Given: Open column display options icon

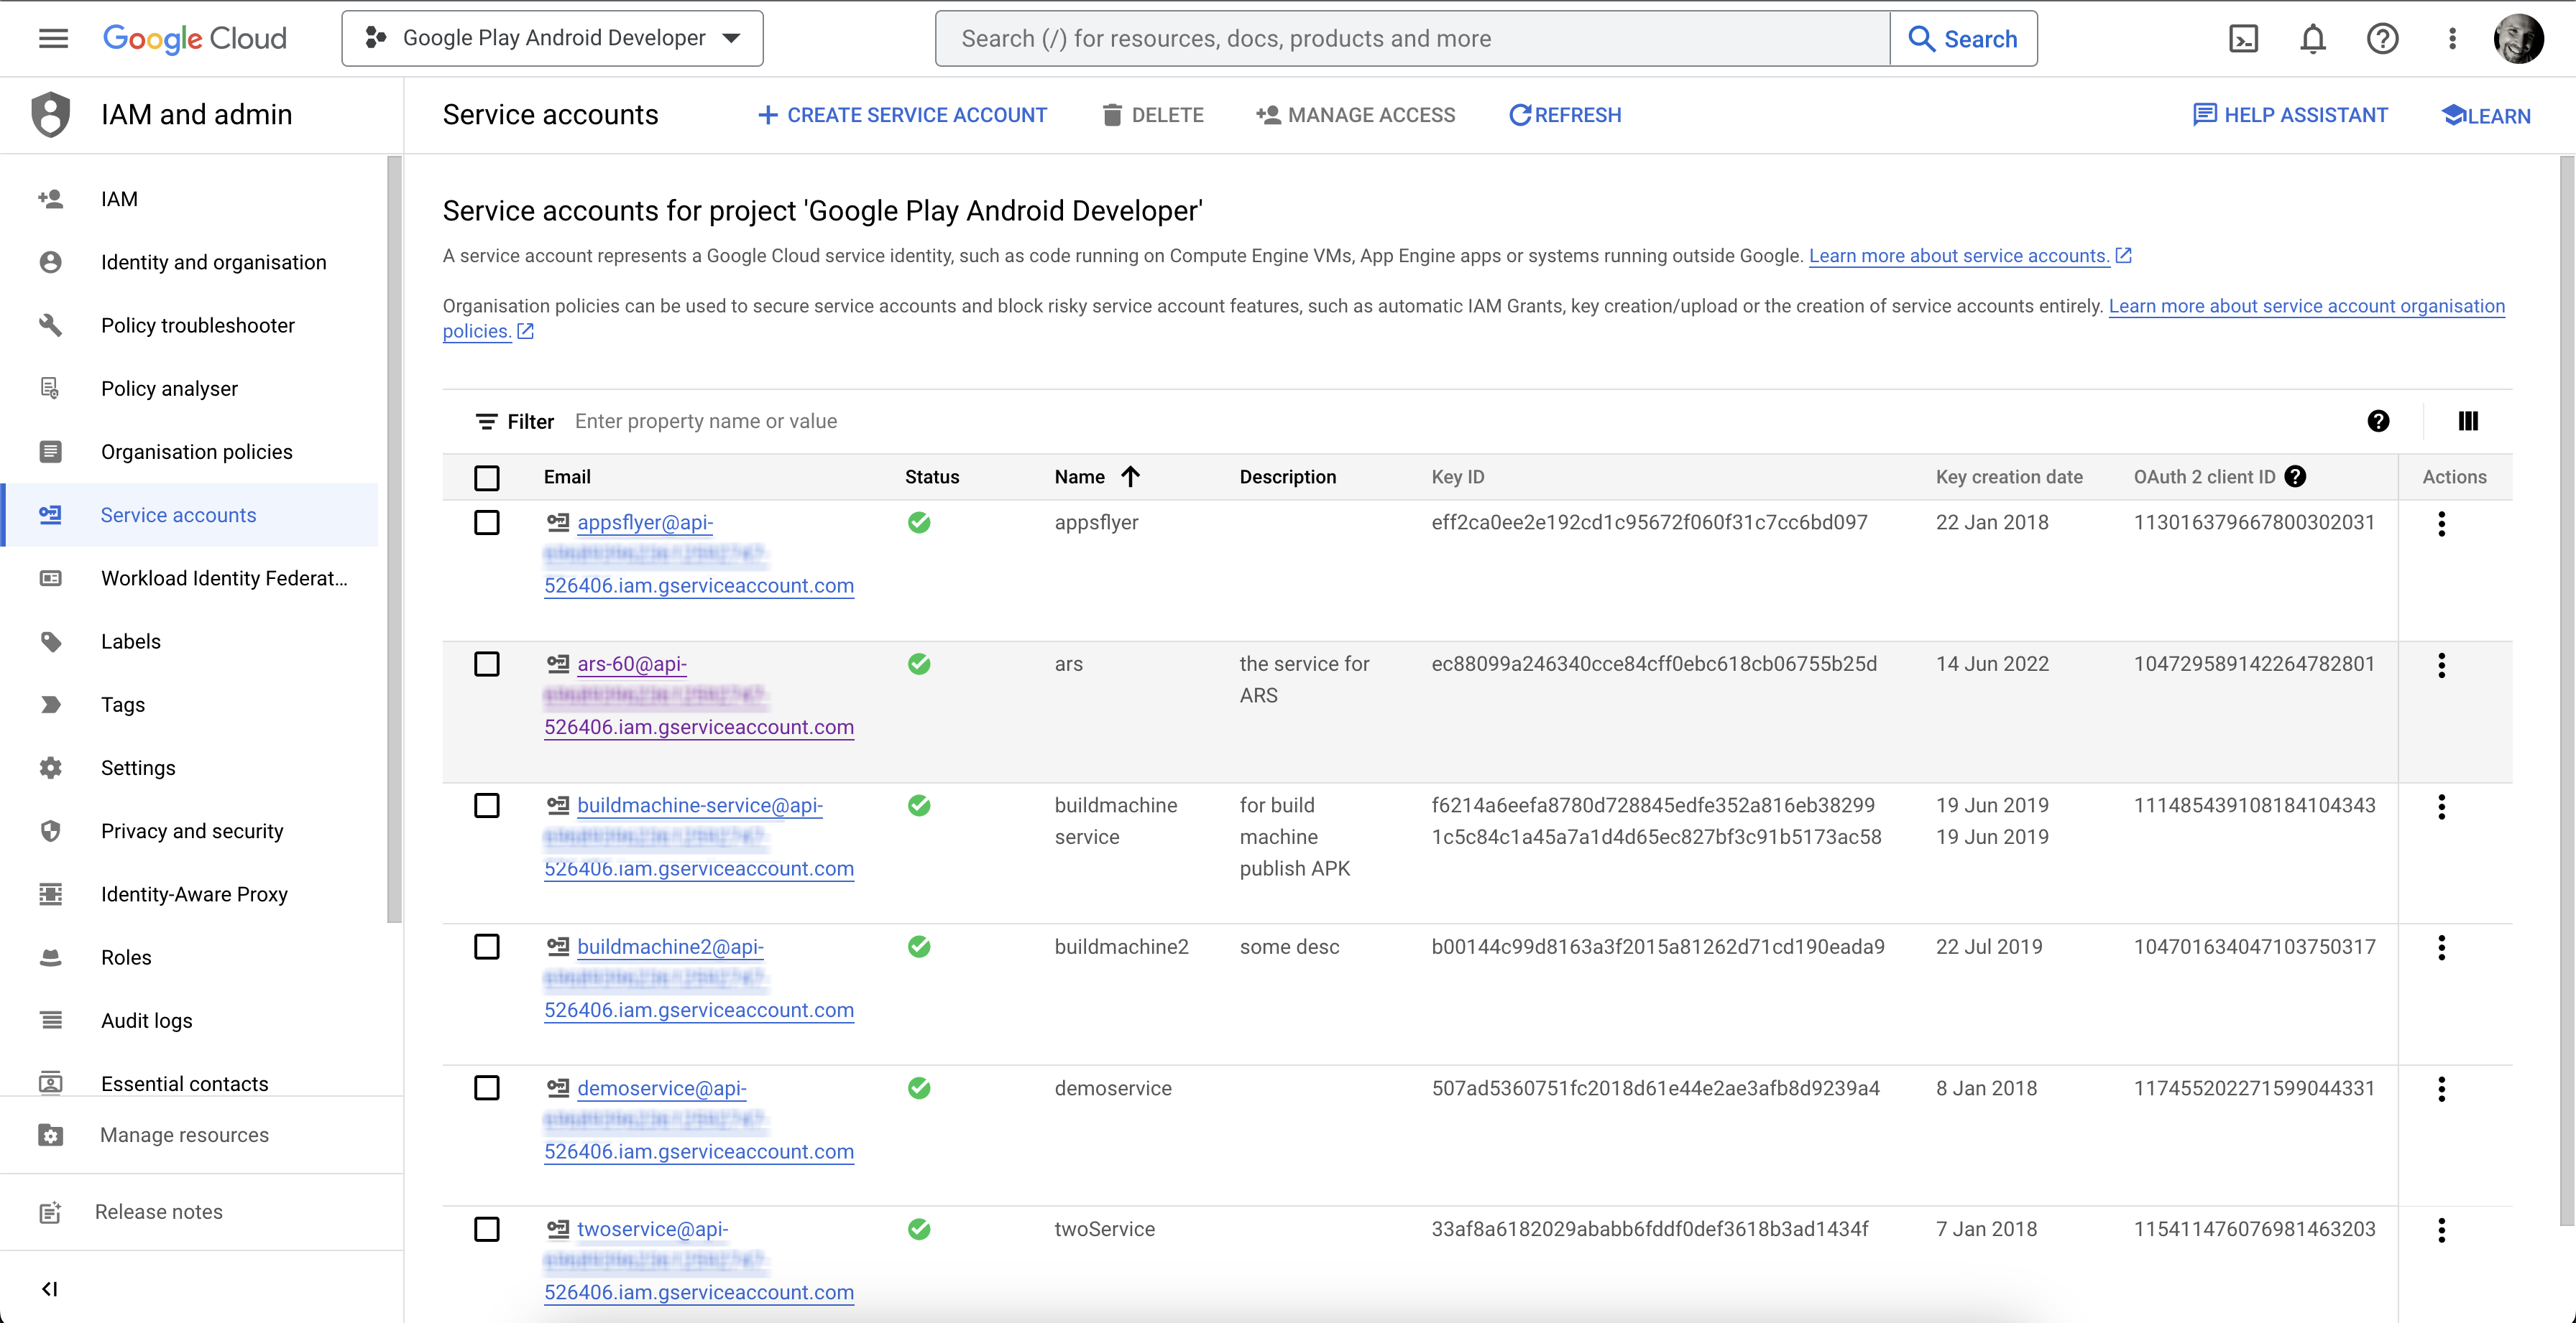Looking at the screenshot, I should (x=2467, y=422).
